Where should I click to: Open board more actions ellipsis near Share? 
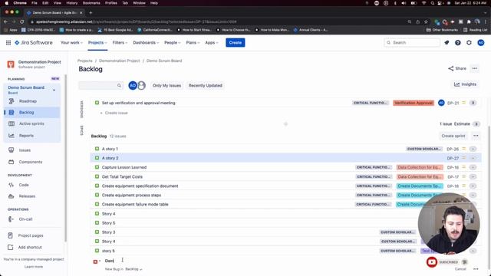point(475,68)
